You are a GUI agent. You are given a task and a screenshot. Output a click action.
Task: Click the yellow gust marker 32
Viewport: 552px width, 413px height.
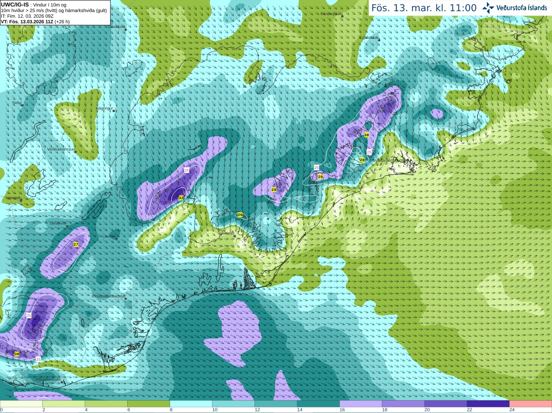[x=181, y=197]
